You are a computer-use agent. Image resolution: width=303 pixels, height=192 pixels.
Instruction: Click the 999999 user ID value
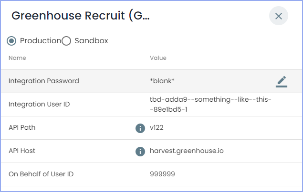162,174
